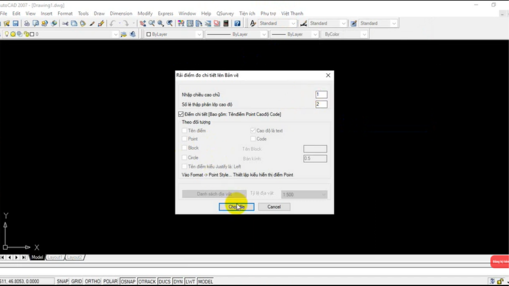Open the QuickCalc calculator icon
The image size is (509, 286).
(226, 24)
